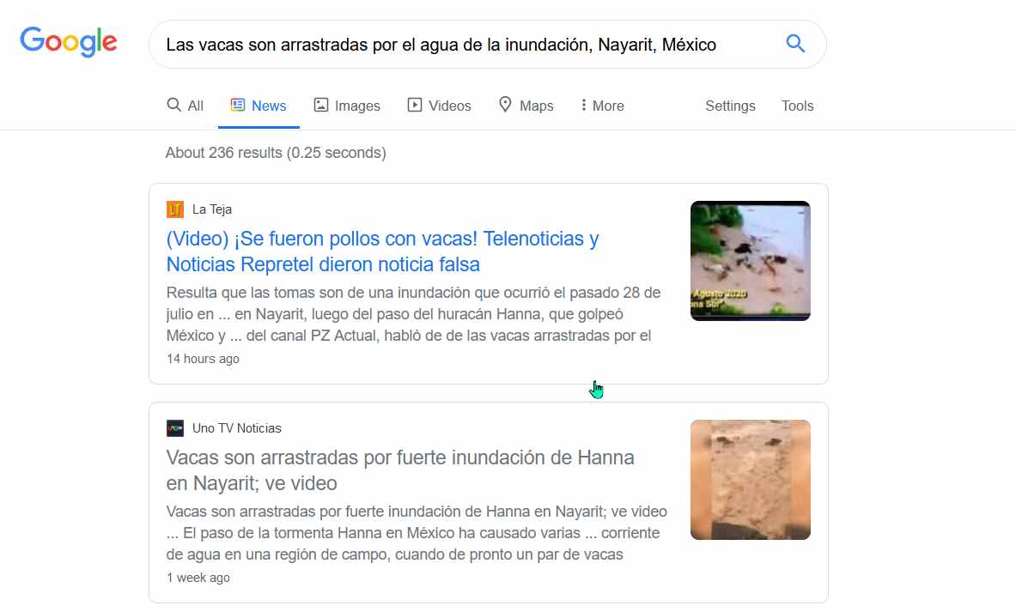Screen dimensions: 1016x612
Task: Open 'Vacas son arrastradas por fuerte inundación' headline
Action: coord(400,470)
